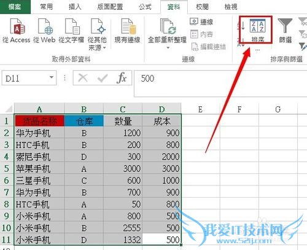Click the formula bar showing 500

click(220, 84)
